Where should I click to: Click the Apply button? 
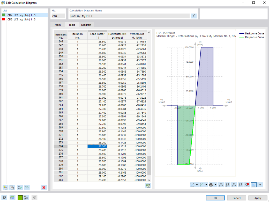[x=258, y=198]
